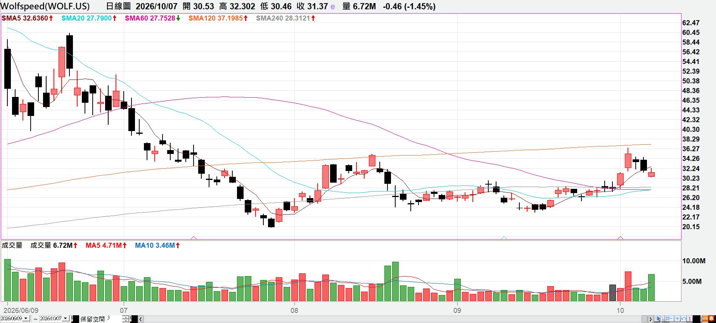
Task: Click the cyan triangle marker on chart bottom
Action: point(504,238)
